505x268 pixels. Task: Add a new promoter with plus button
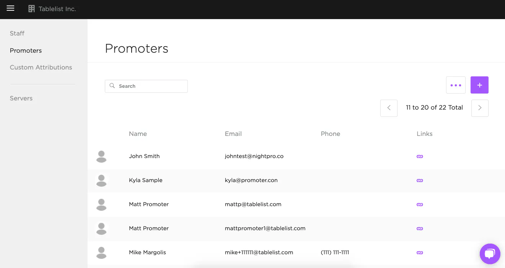coord(479,85)
